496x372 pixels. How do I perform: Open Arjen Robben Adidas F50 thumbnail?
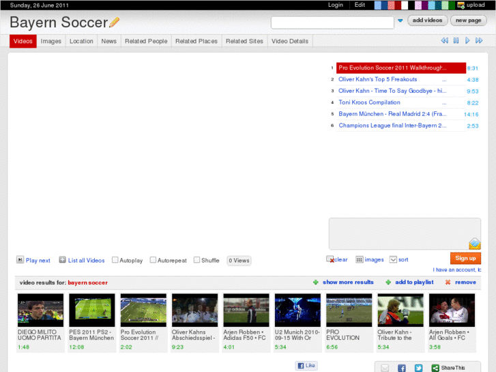246,310
